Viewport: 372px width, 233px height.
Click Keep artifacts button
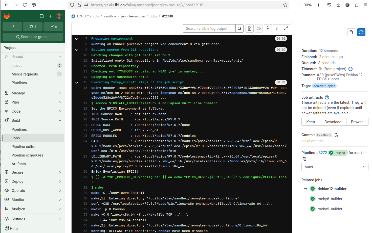click(311, 122)
